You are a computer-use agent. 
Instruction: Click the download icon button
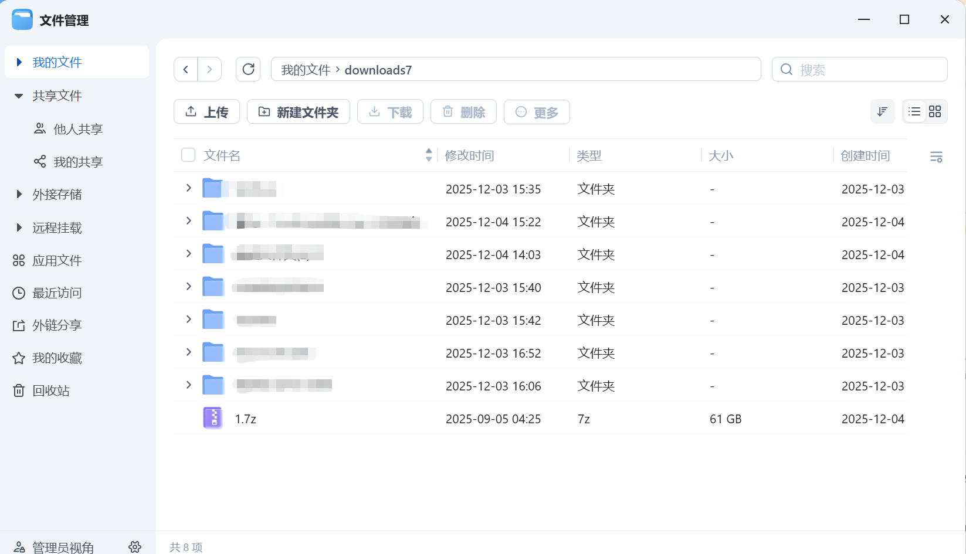pyautogui.click(x=374, y=111)
